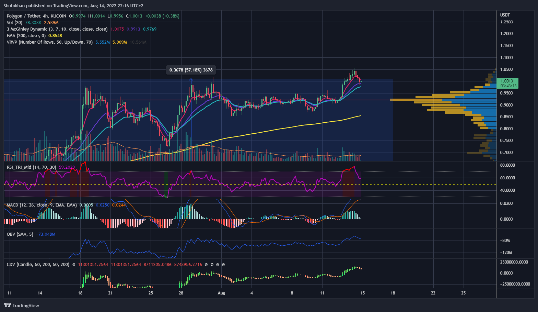
Task: Click the 22 date on the time axis
Action: (x=433, y=293)
